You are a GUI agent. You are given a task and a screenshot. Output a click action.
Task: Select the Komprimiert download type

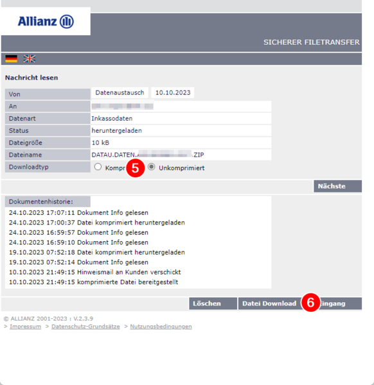click(x=98, y=167)
